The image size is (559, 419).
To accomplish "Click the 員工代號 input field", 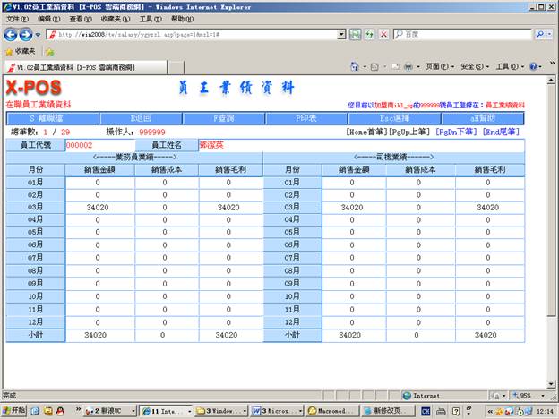I will [97, 145].
